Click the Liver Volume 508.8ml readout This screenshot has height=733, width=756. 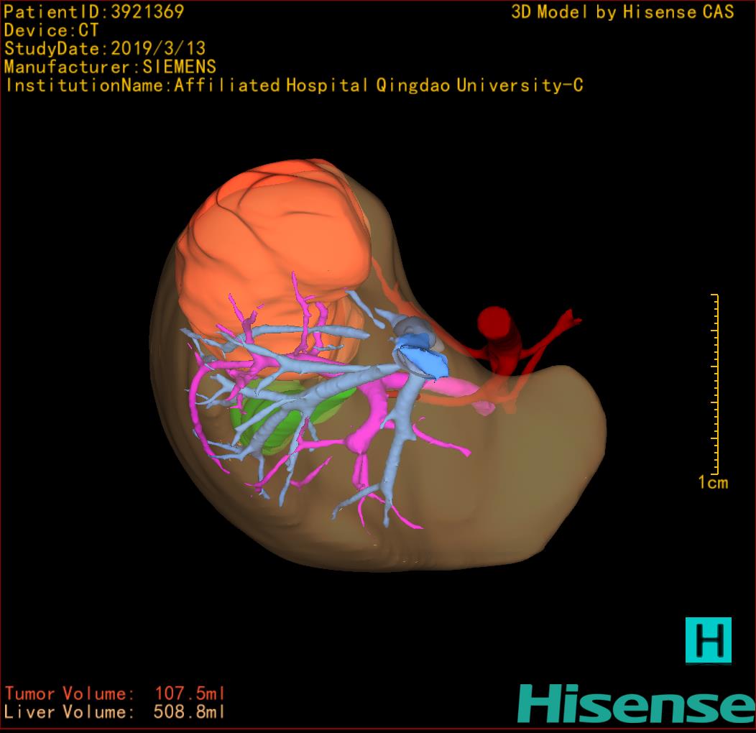pos(115,712)
